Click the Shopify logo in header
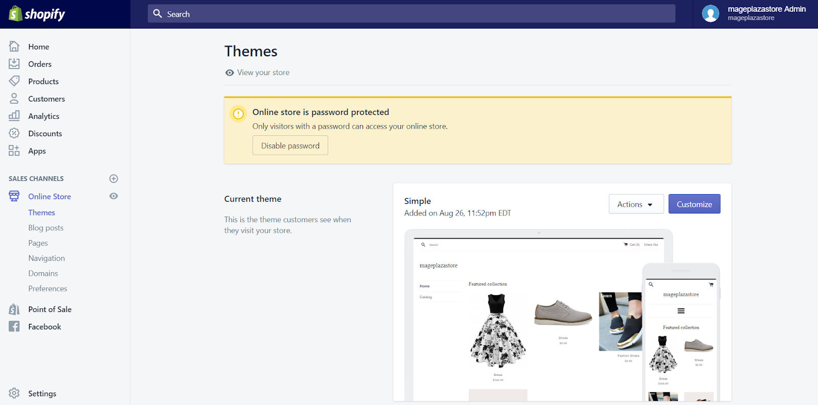The height and width of the screenshot is (405, 818). tap(37, 14)
